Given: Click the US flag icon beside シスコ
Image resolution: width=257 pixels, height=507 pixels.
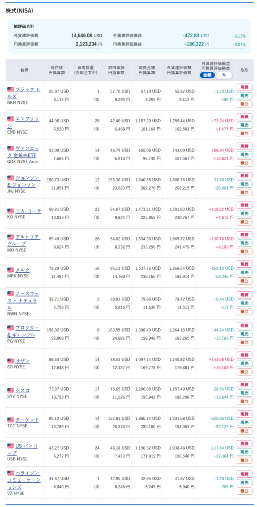Looking at the screenshot, I should [11, 391].
